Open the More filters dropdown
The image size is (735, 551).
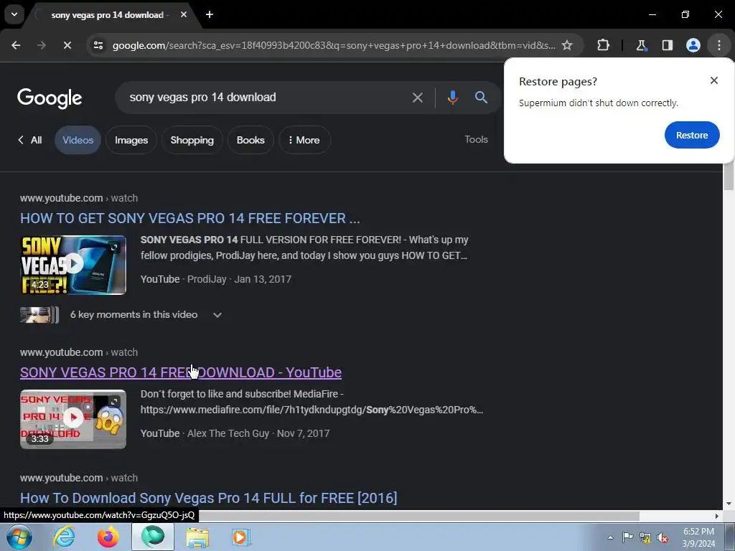pos(304,140)
